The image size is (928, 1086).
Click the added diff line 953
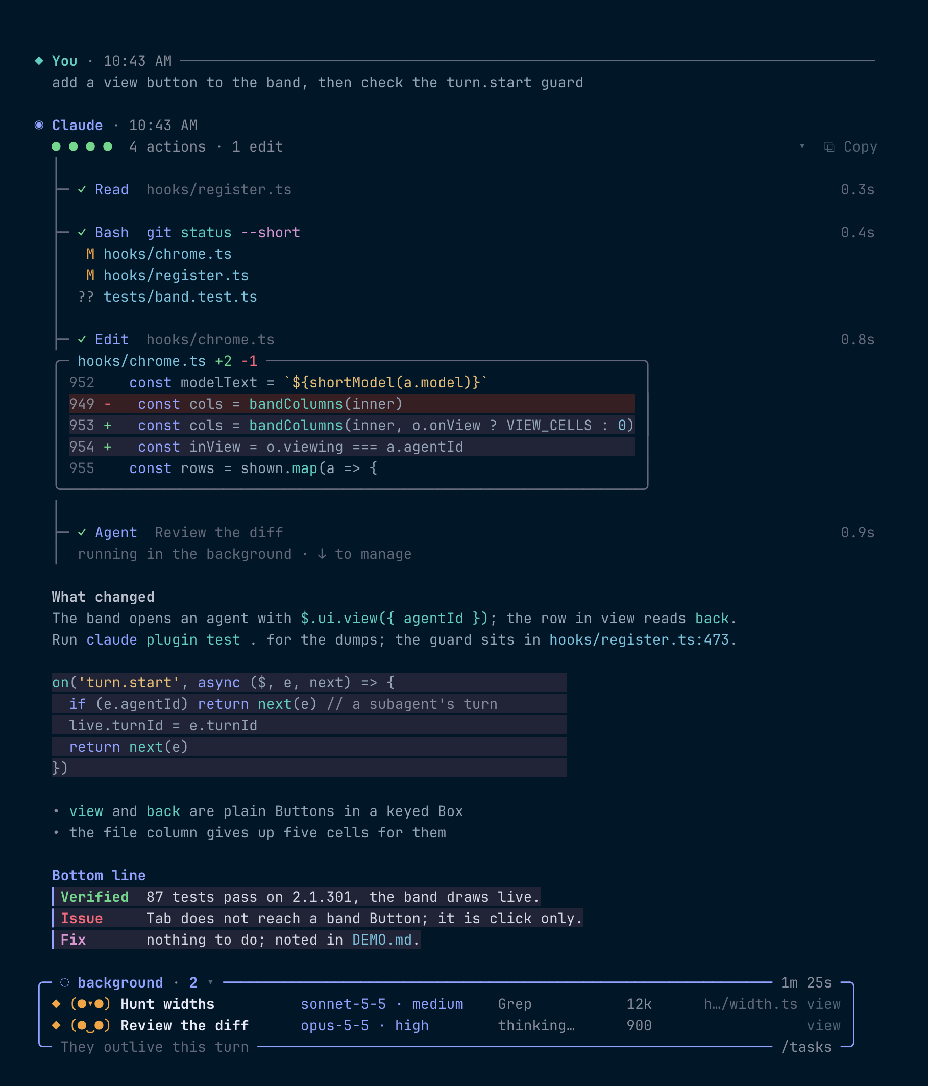click(x=352, y=426)
